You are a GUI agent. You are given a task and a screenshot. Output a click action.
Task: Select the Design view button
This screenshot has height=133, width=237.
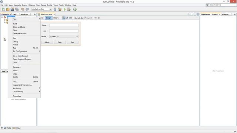pos(49,18)
